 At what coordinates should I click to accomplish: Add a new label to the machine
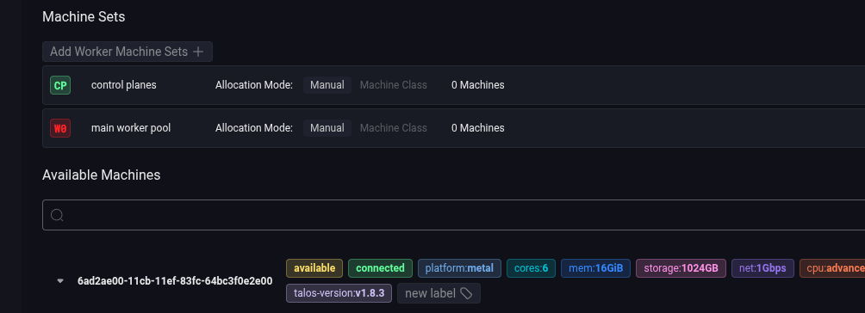tap(439, 293)
